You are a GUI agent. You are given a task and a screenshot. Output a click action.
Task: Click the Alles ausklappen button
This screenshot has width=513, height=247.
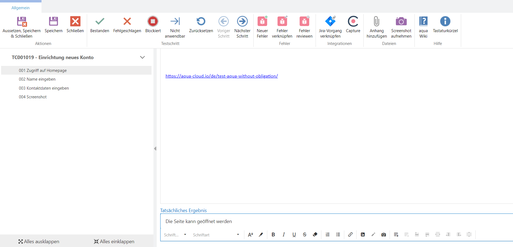(x=39, y=242)
